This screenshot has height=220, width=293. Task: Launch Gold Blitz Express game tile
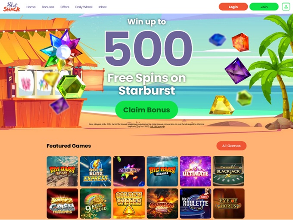(96, 171)
